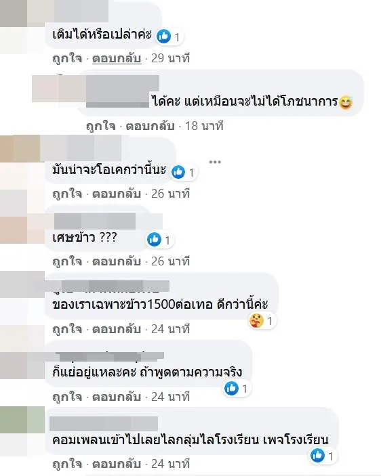Click ถูกใจ under the 'เศษข้าว ???' comment
Viewport: 381px width, 476px height.
click(x=67, y=261)
